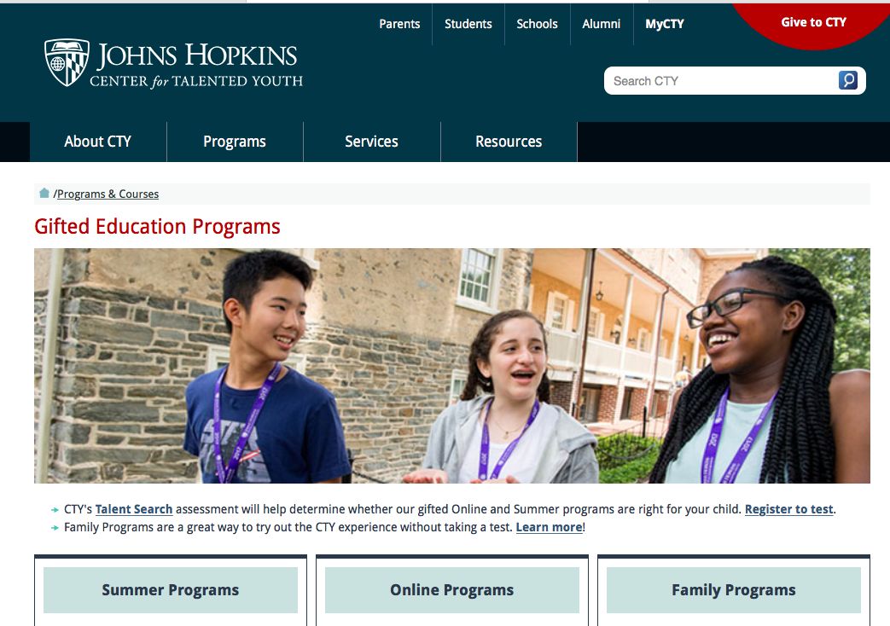
Task: Select the Summer Programs heading button
Action: [x=171, y=590]
